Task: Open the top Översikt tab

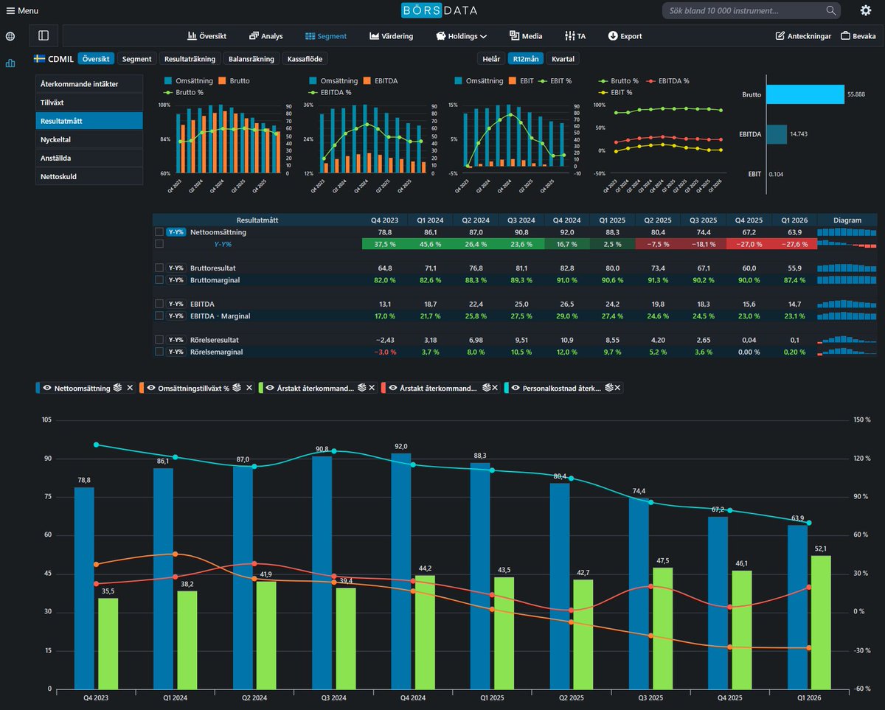Action: (x=207, y=36)
